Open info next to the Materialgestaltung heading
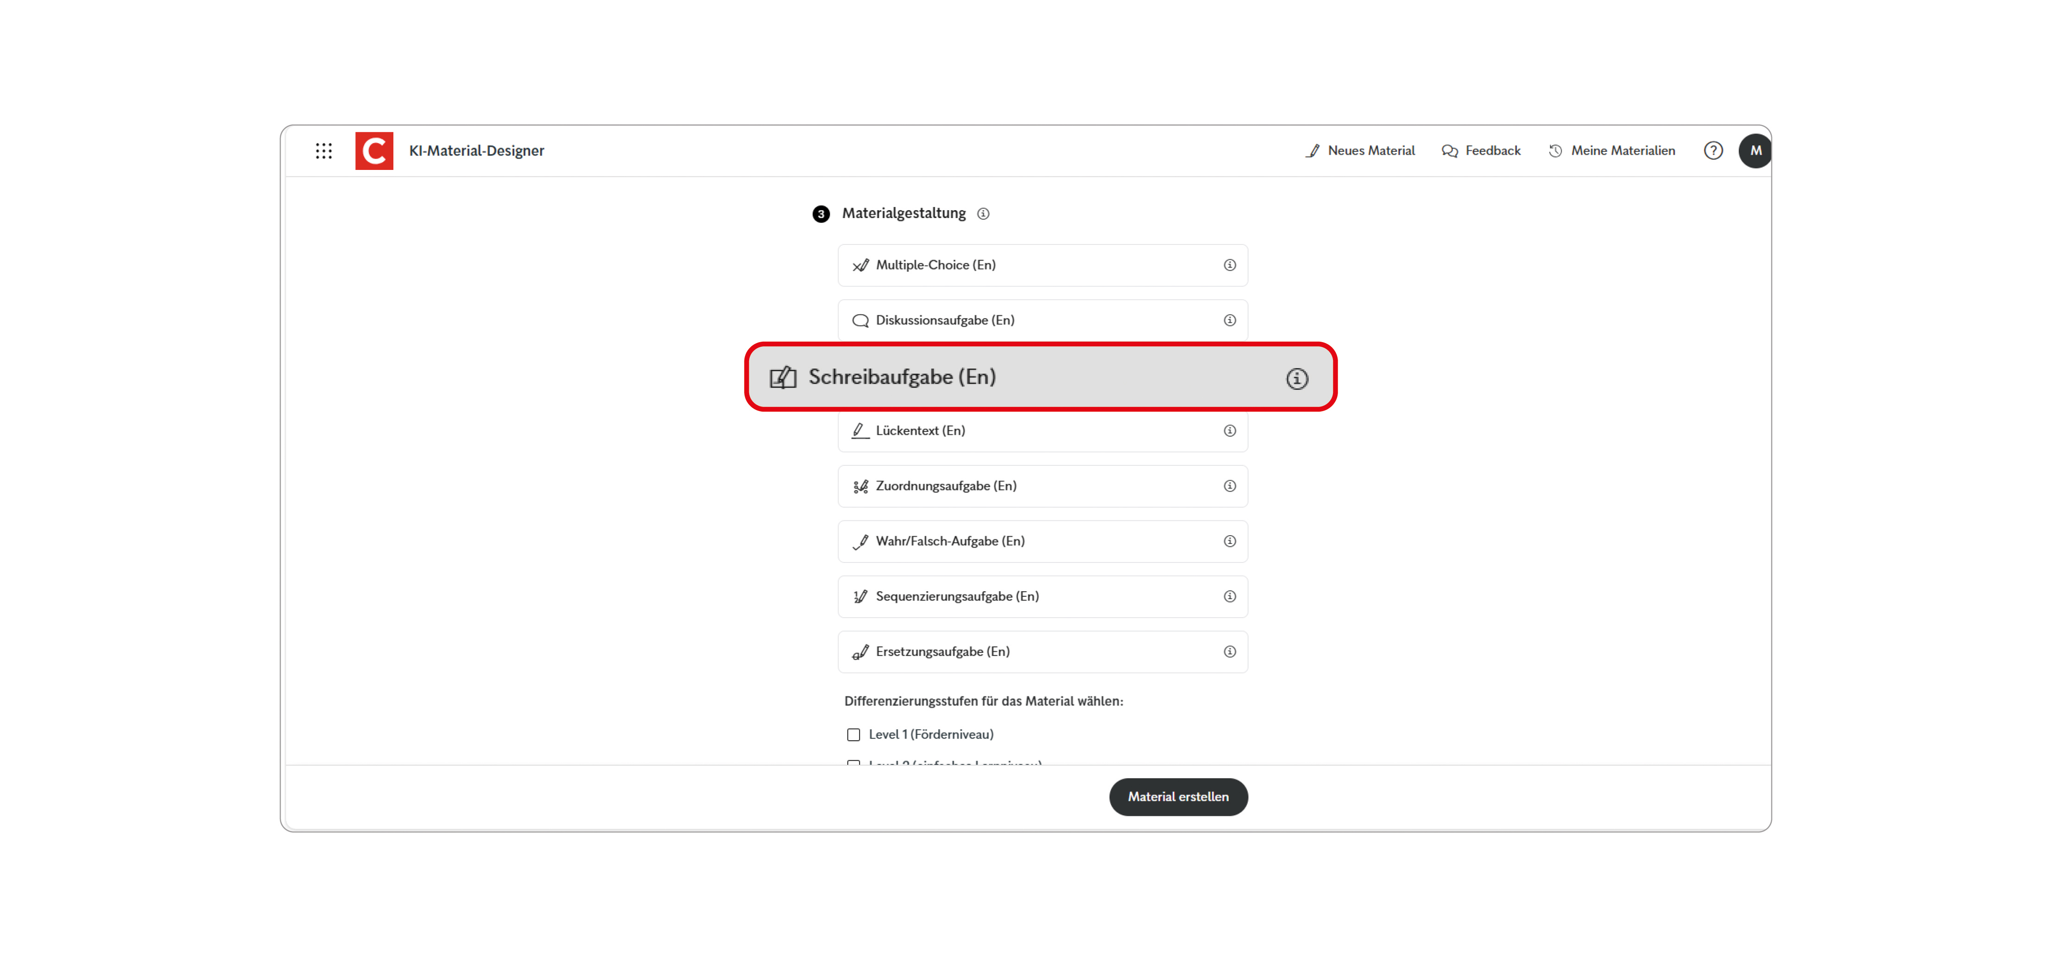This screenshot has height=957, width=2052. click(x=984, y=213)
